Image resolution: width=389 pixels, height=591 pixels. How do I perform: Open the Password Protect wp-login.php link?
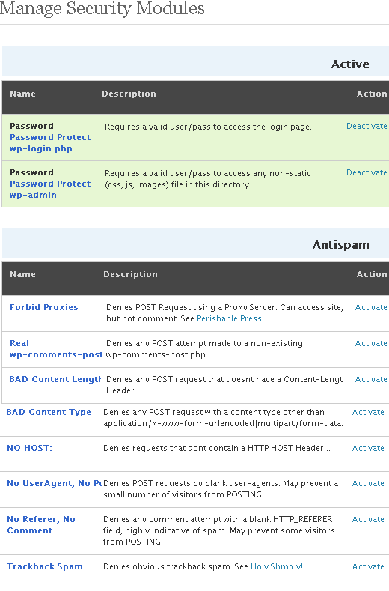pos(50,143)
